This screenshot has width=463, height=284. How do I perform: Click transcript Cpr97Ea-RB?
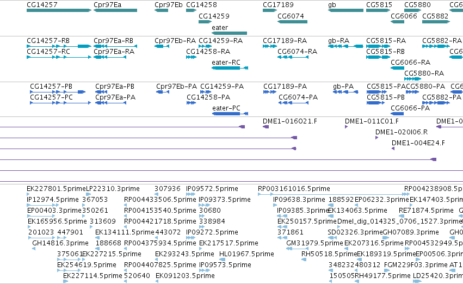pyautogui.click(x=115, y=46)
